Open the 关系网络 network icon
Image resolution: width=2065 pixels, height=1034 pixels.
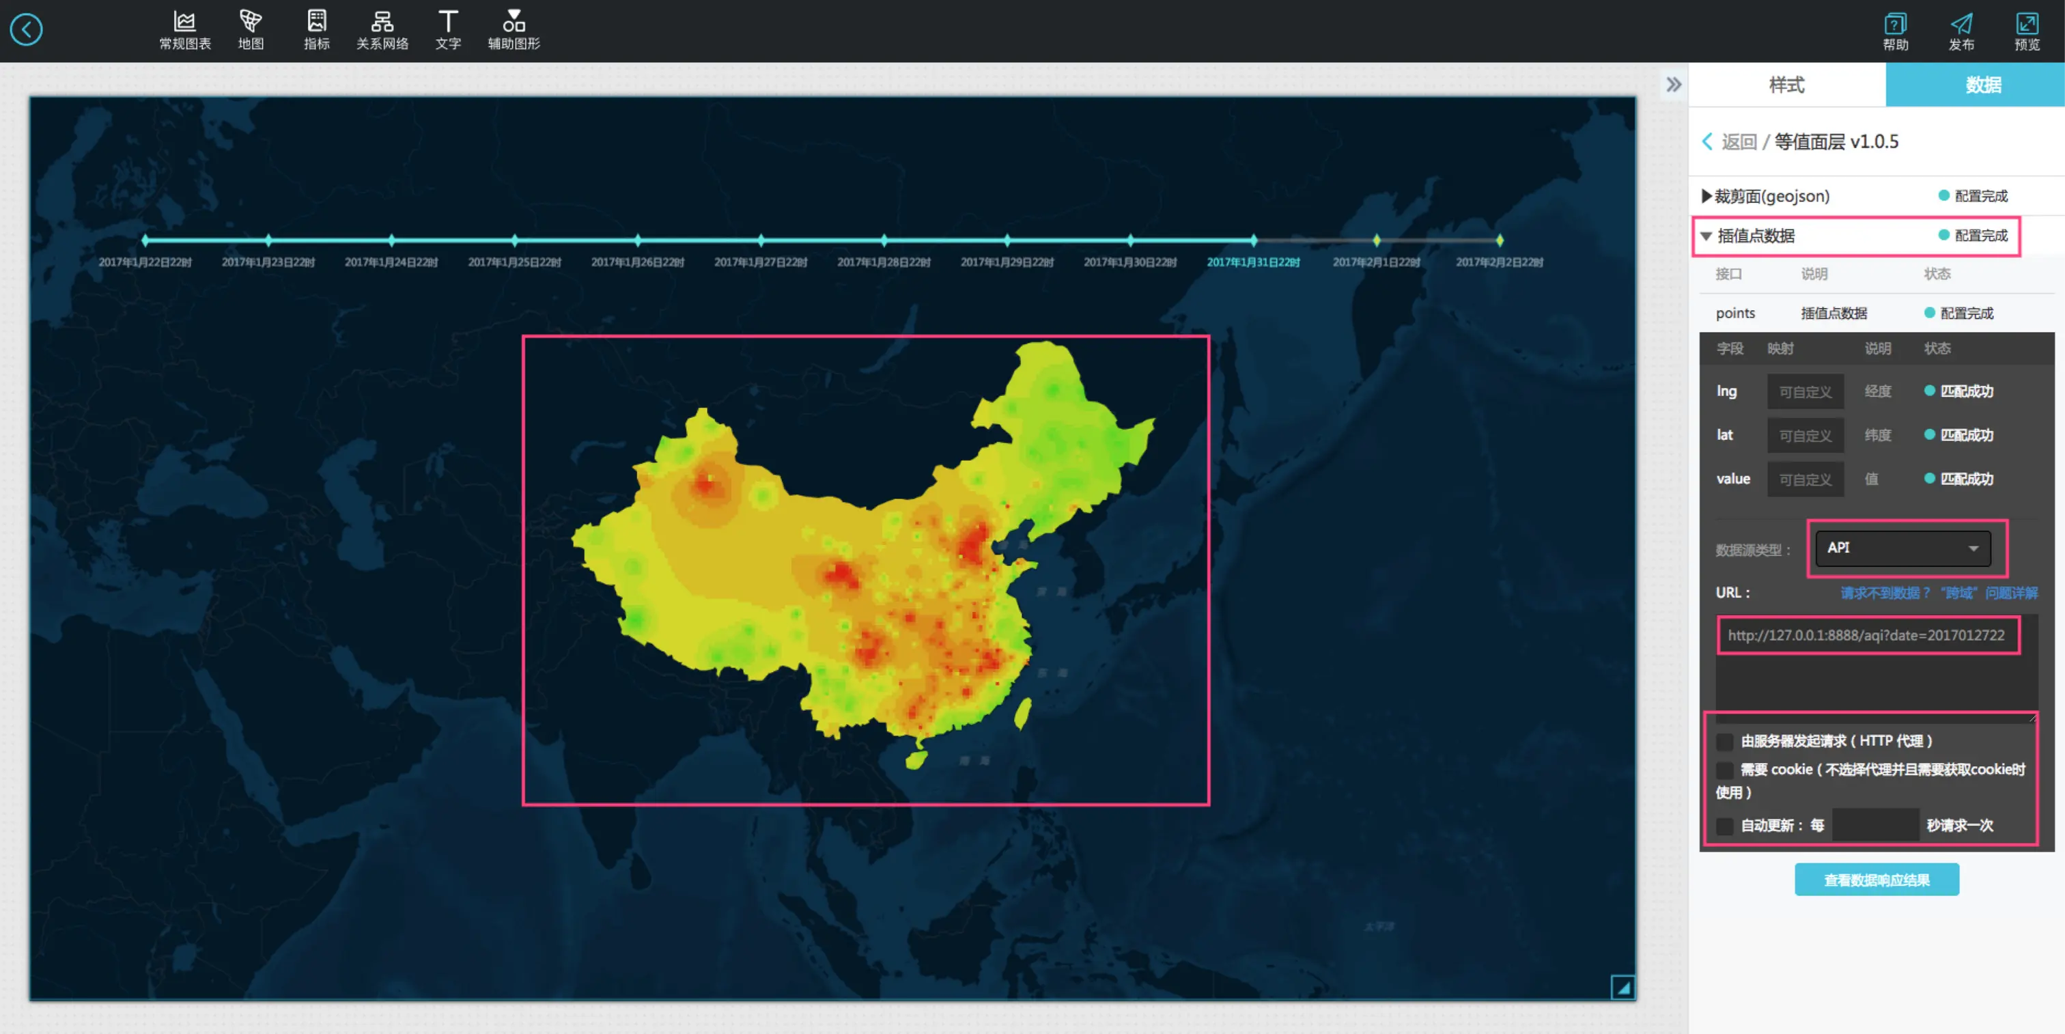382,31
